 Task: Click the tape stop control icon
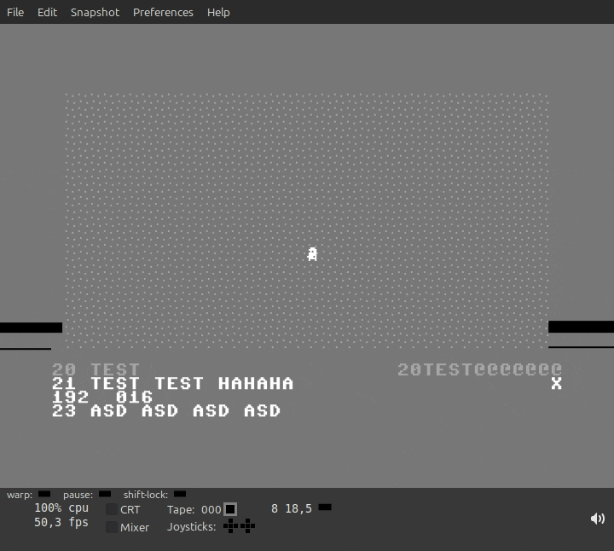230,509
